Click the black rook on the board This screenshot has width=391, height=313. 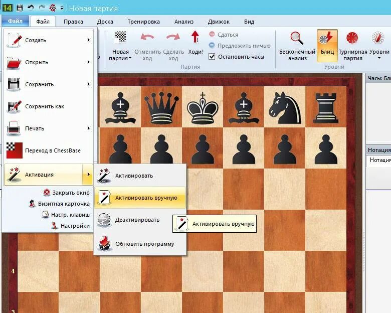[326, 108]
